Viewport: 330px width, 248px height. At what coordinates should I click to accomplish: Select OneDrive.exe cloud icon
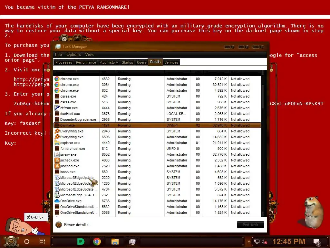pyautogui.click(x=57, y=201)
